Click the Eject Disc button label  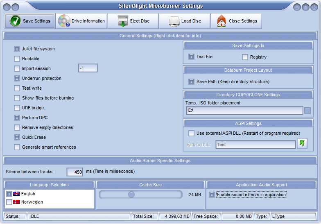(140, 21)
